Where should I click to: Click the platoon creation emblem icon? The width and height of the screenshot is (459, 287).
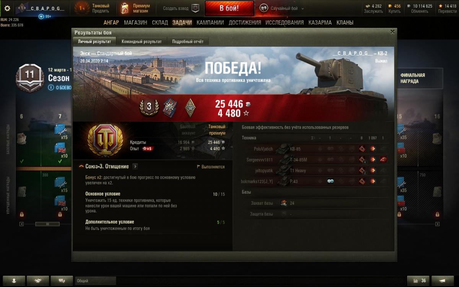[x=195, y=8]
